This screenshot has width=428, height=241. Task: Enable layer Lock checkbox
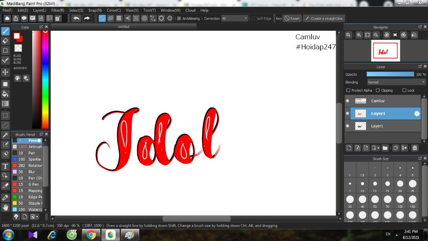click(404, 90)
